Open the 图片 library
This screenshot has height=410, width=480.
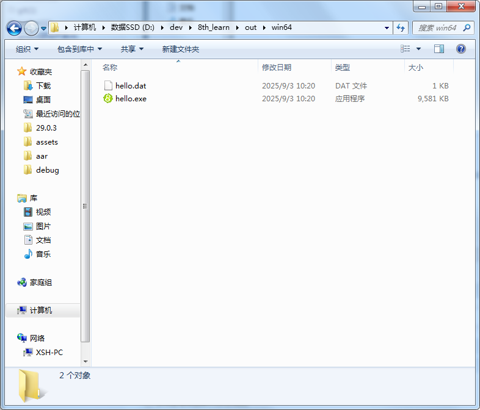pyautogui.click(x=43, y=226)
